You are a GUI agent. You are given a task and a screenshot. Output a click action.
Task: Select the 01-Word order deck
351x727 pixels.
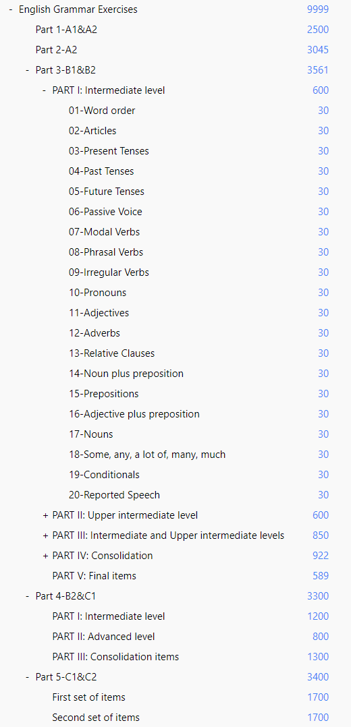[x=102, y=111]
